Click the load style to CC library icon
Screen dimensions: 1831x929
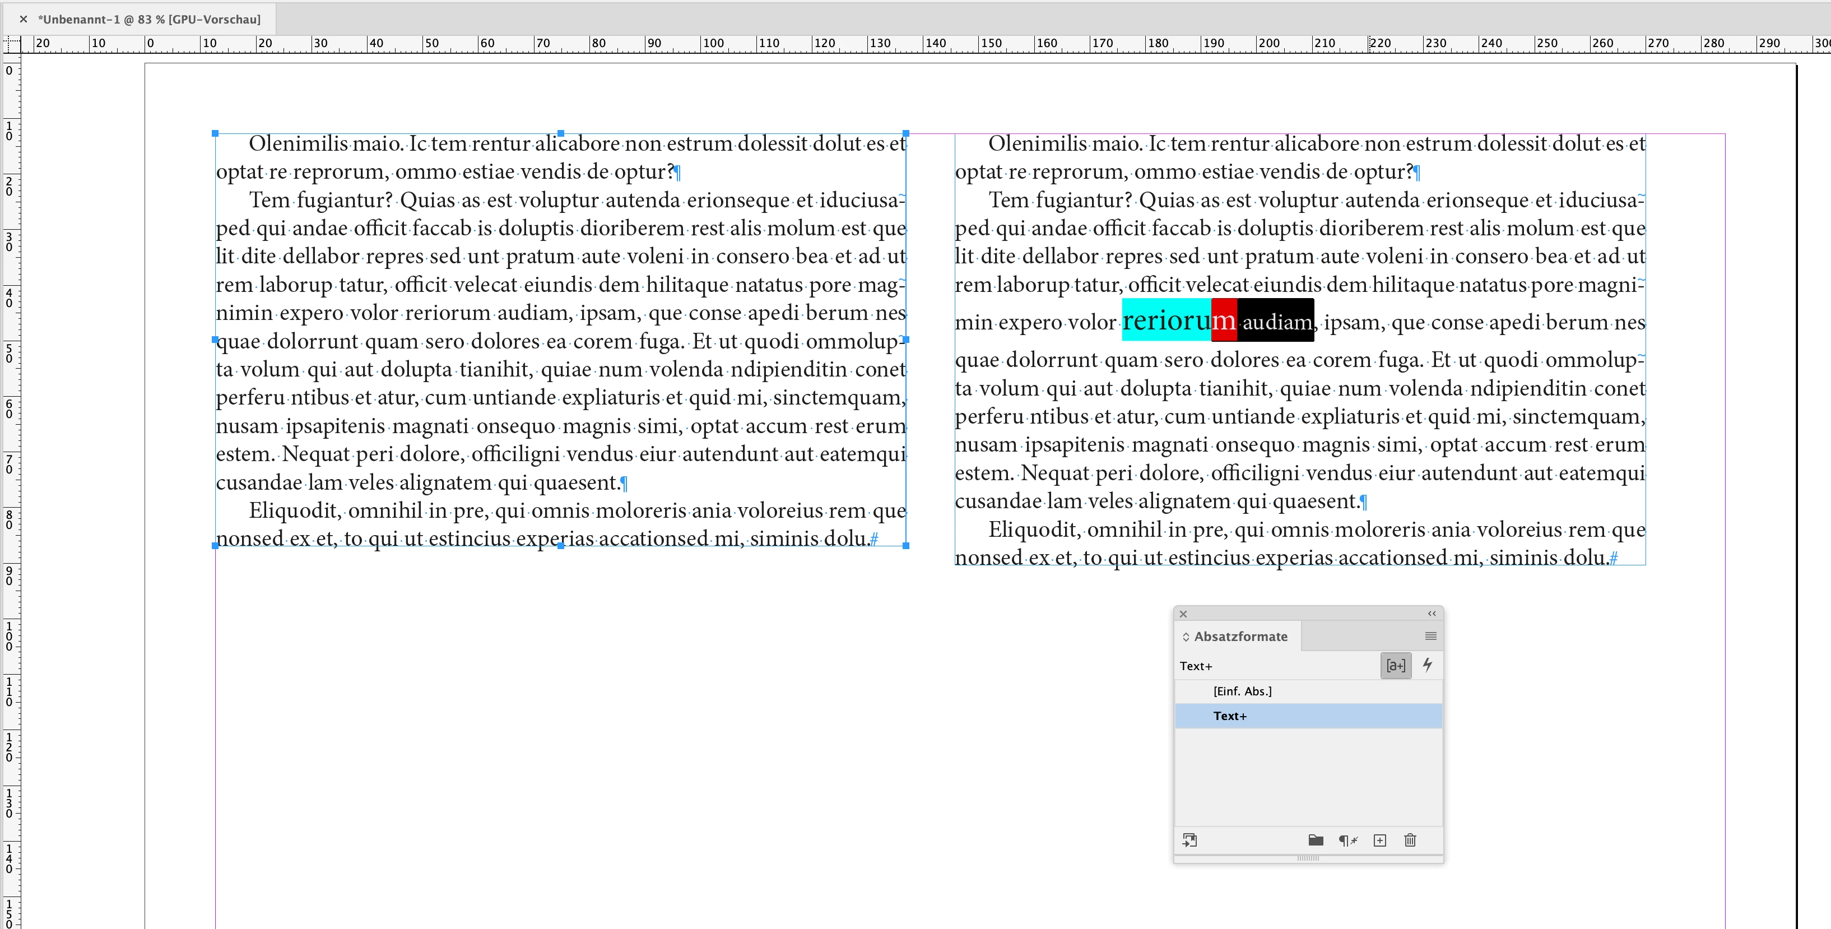(x=1189, y=840)
